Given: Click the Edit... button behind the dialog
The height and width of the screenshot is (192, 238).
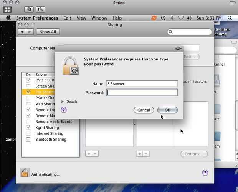Looking at the screenshot, I should pyautogui.click(x=191, y=57).
